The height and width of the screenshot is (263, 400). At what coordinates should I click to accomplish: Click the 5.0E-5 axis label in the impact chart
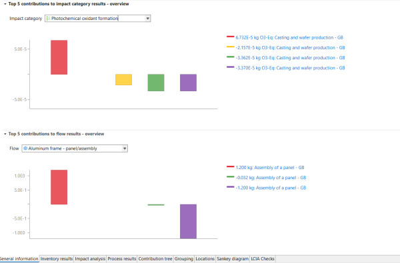[x=20, y=49]
